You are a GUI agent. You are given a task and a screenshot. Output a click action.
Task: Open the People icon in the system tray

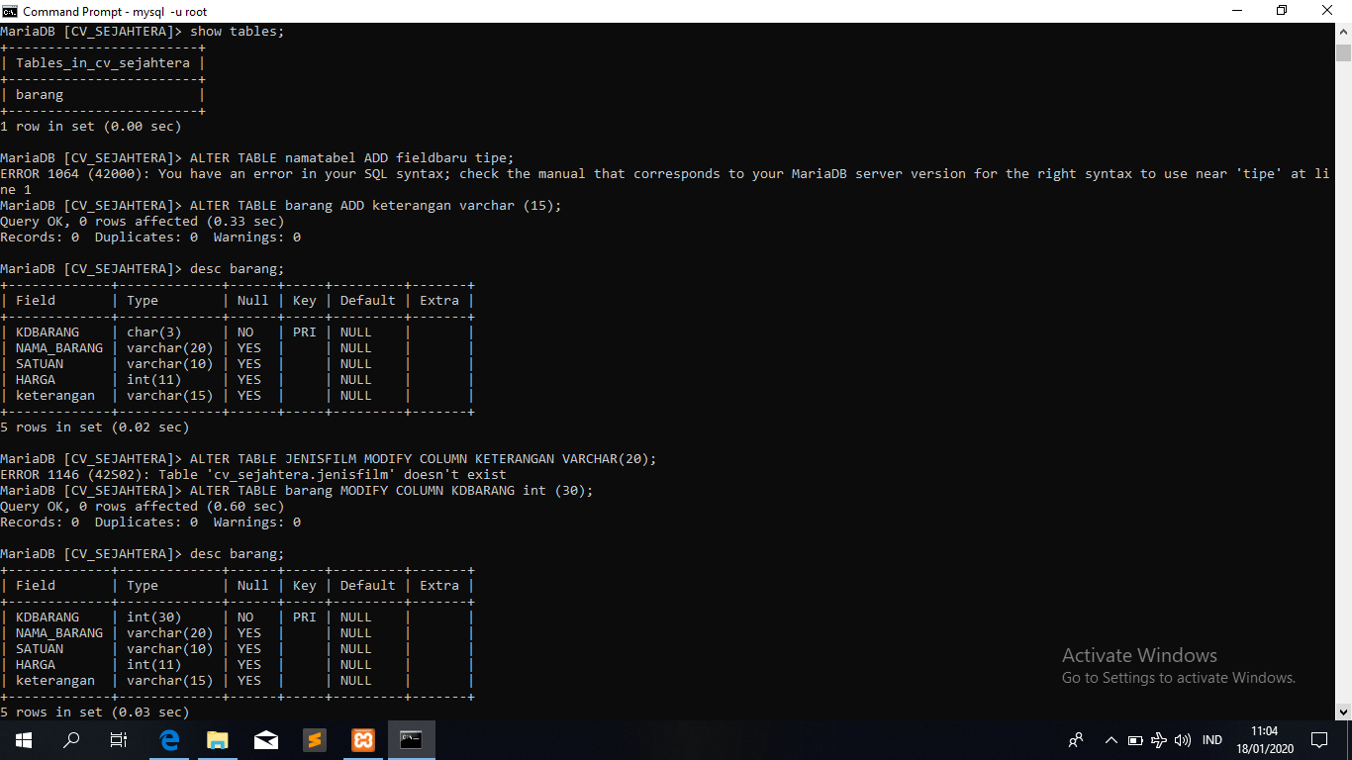(x=1076, y=740)
